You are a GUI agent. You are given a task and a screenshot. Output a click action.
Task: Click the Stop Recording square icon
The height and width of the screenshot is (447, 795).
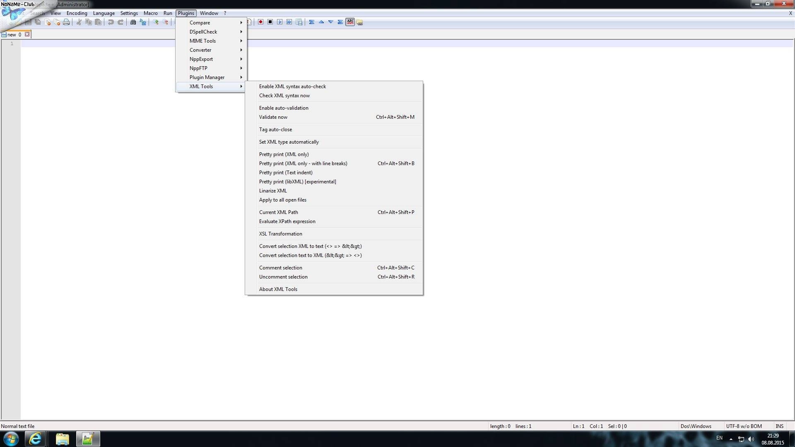click(270, 22)
